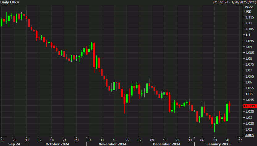Screen dimensions: 257x146
Task: Click the December 2024 month label
Action: [x=166, y=144]
